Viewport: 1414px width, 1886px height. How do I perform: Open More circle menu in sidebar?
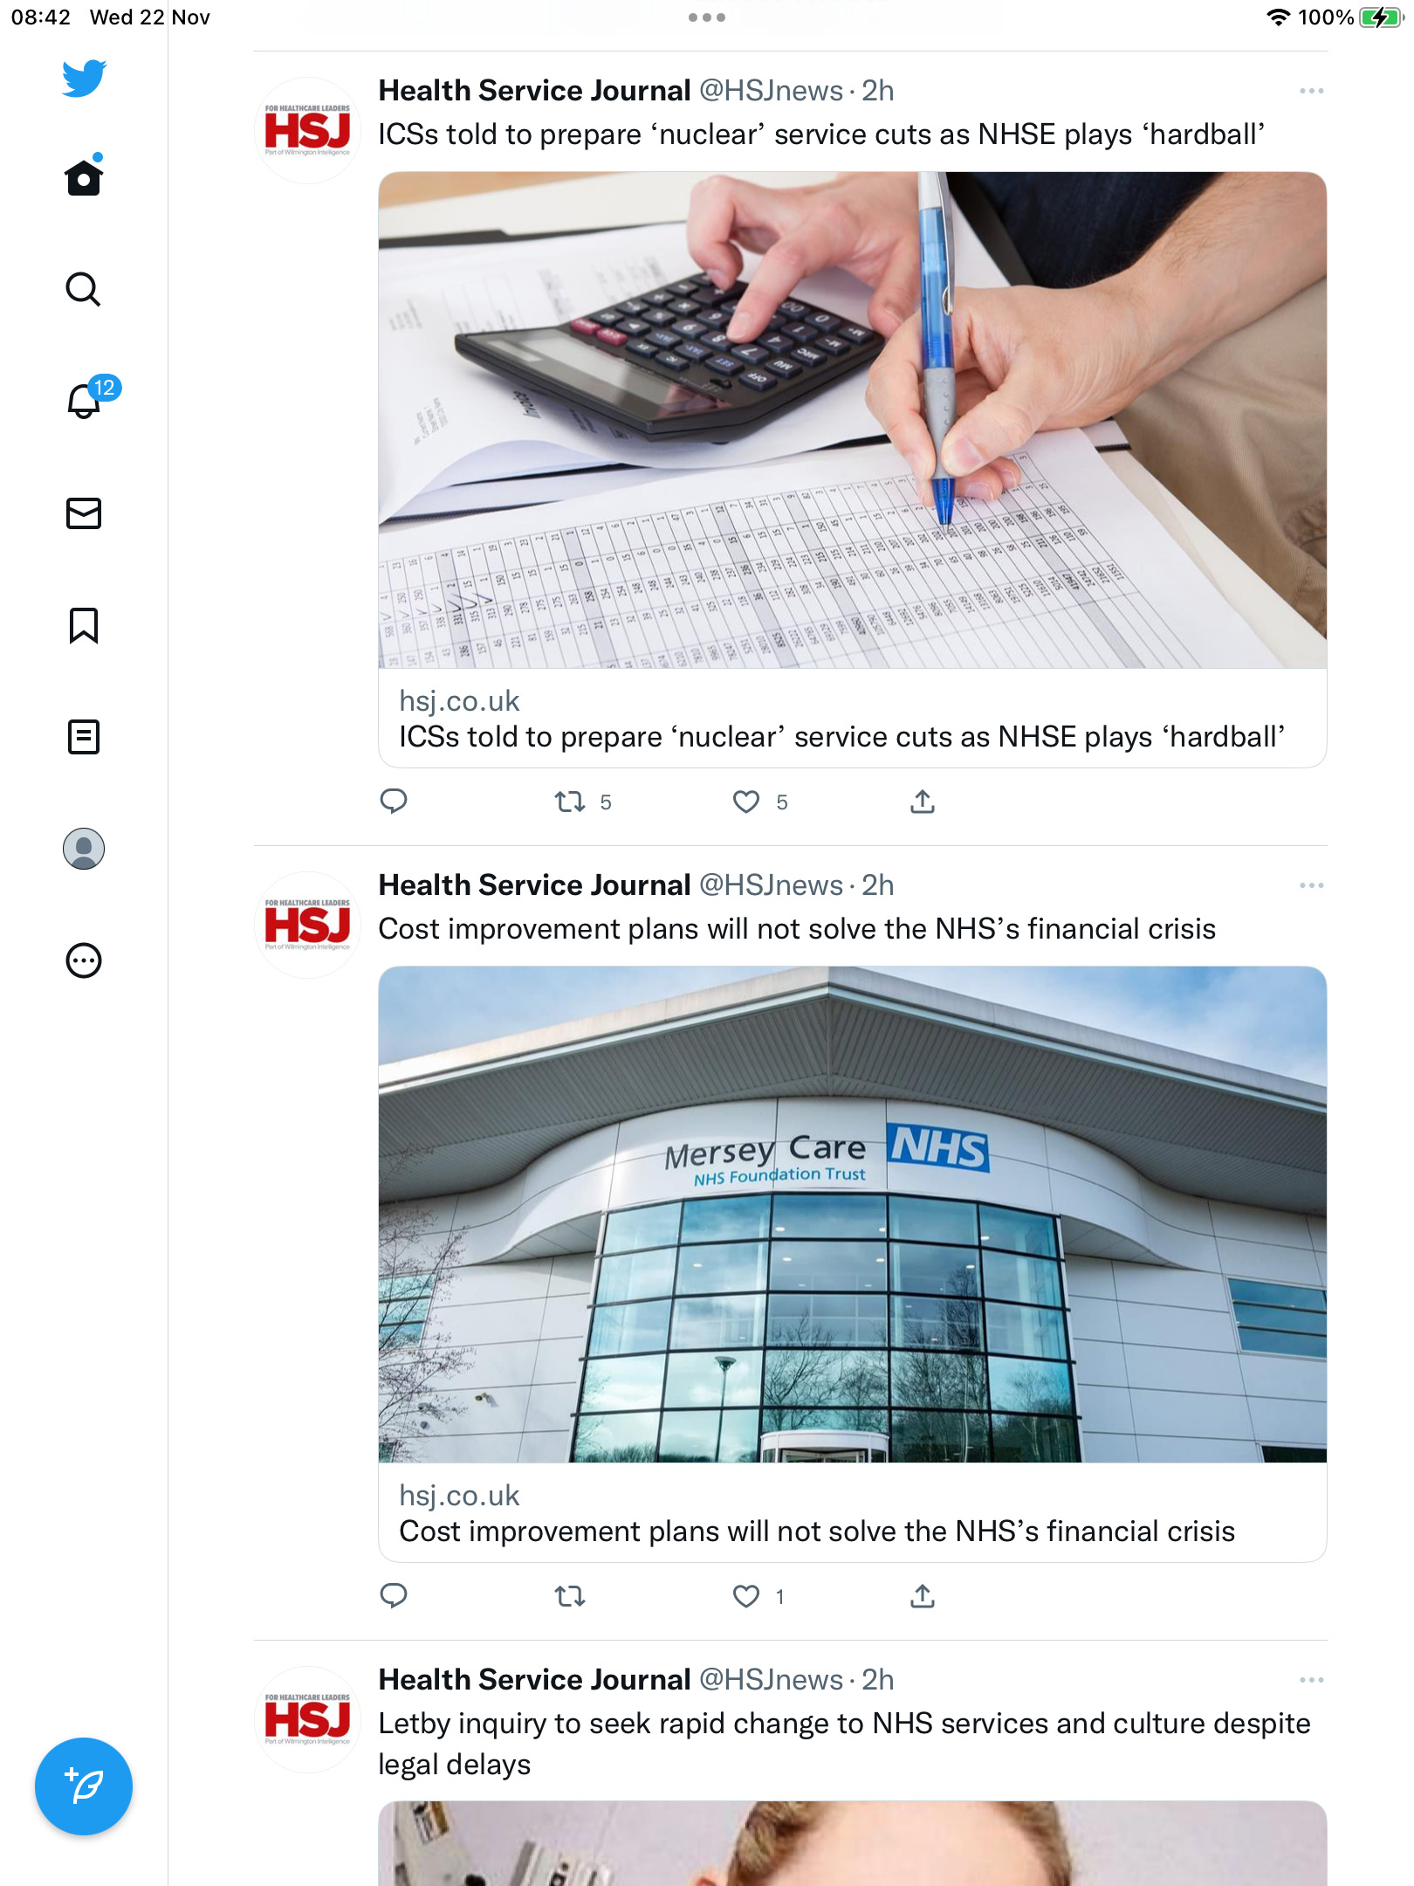point(84,960)
